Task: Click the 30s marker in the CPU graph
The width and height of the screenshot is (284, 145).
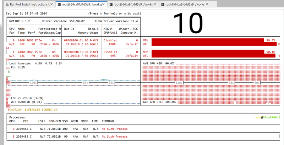Action: [x=111, y=83]
